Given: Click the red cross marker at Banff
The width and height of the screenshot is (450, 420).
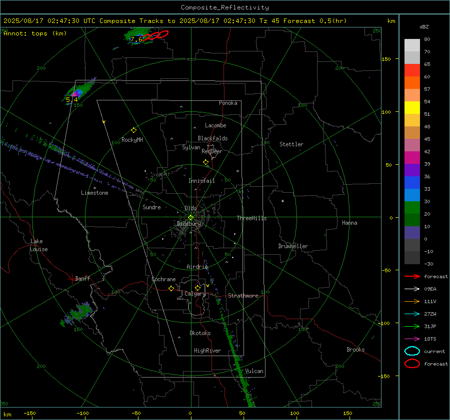Looking at the screenshot, I should click(71, 279).
